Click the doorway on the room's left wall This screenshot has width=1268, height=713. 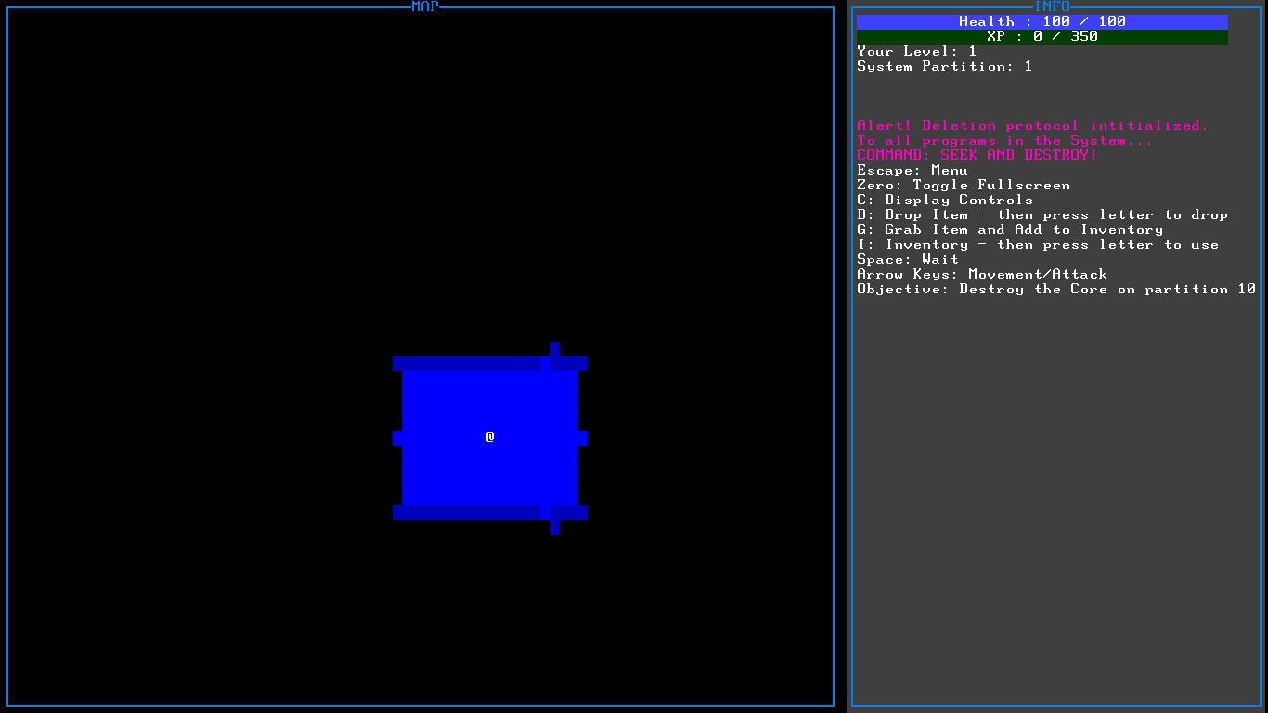[397, 438]
